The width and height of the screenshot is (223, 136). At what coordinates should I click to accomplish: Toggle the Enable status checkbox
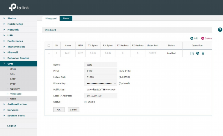(x=85, y=102)
